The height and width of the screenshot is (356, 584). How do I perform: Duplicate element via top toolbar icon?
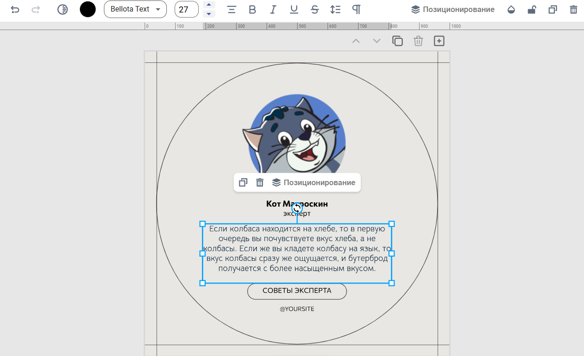pos(553,9)
